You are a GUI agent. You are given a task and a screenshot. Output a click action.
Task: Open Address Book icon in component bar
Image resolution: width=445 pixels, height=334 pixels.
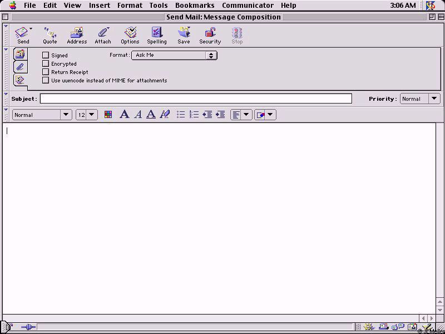412,327
